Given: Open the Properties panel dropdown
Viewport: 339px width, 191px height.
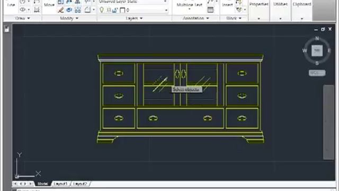Looking at the screenshot, I should coord(259,19).
